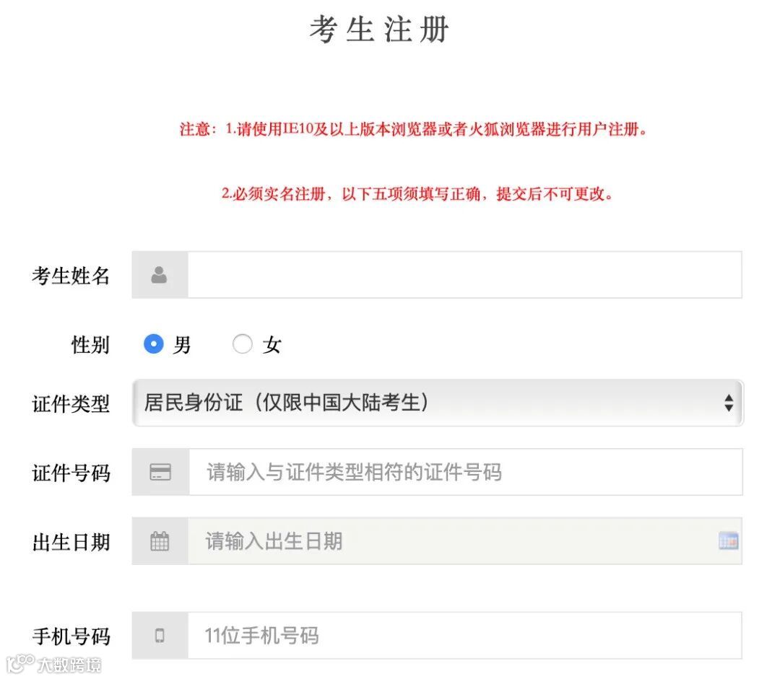Screen dimensions: 780x679
Task: Click the red IE10 browser notice line
Action: click(413, 131)
